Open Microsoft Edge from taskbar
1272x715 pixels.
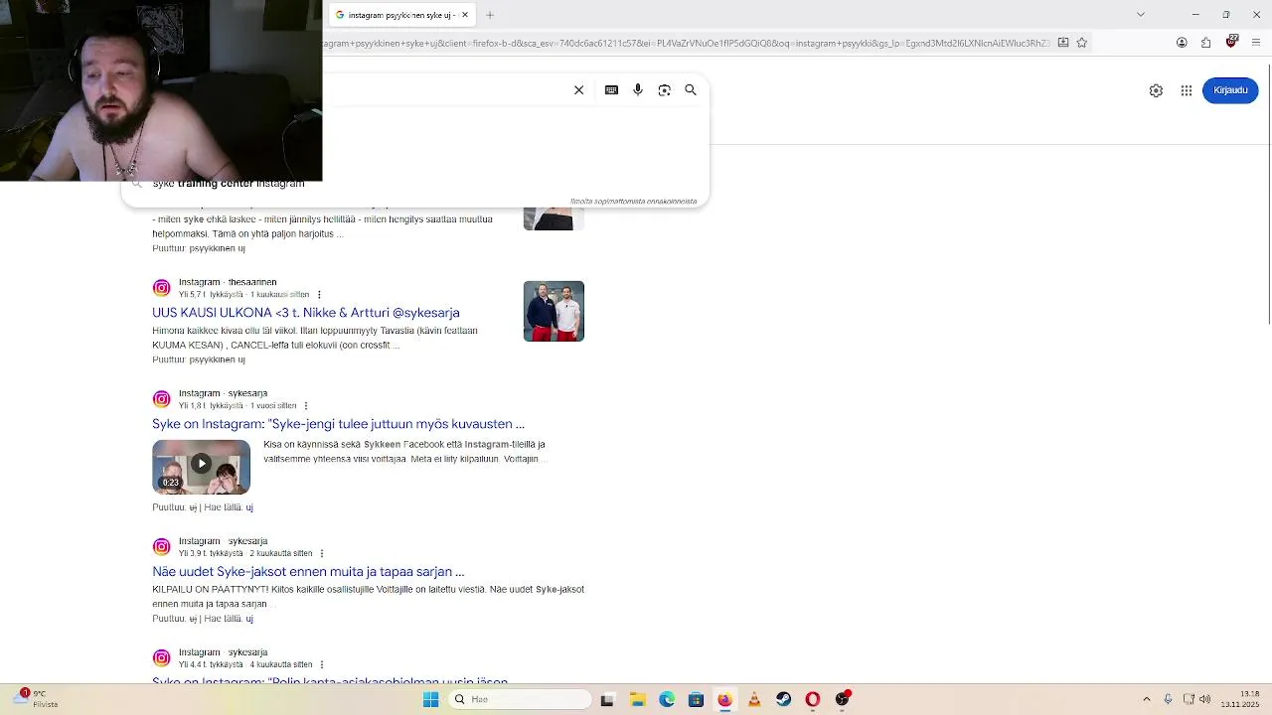pyautogui.click(x=666, y=699)
